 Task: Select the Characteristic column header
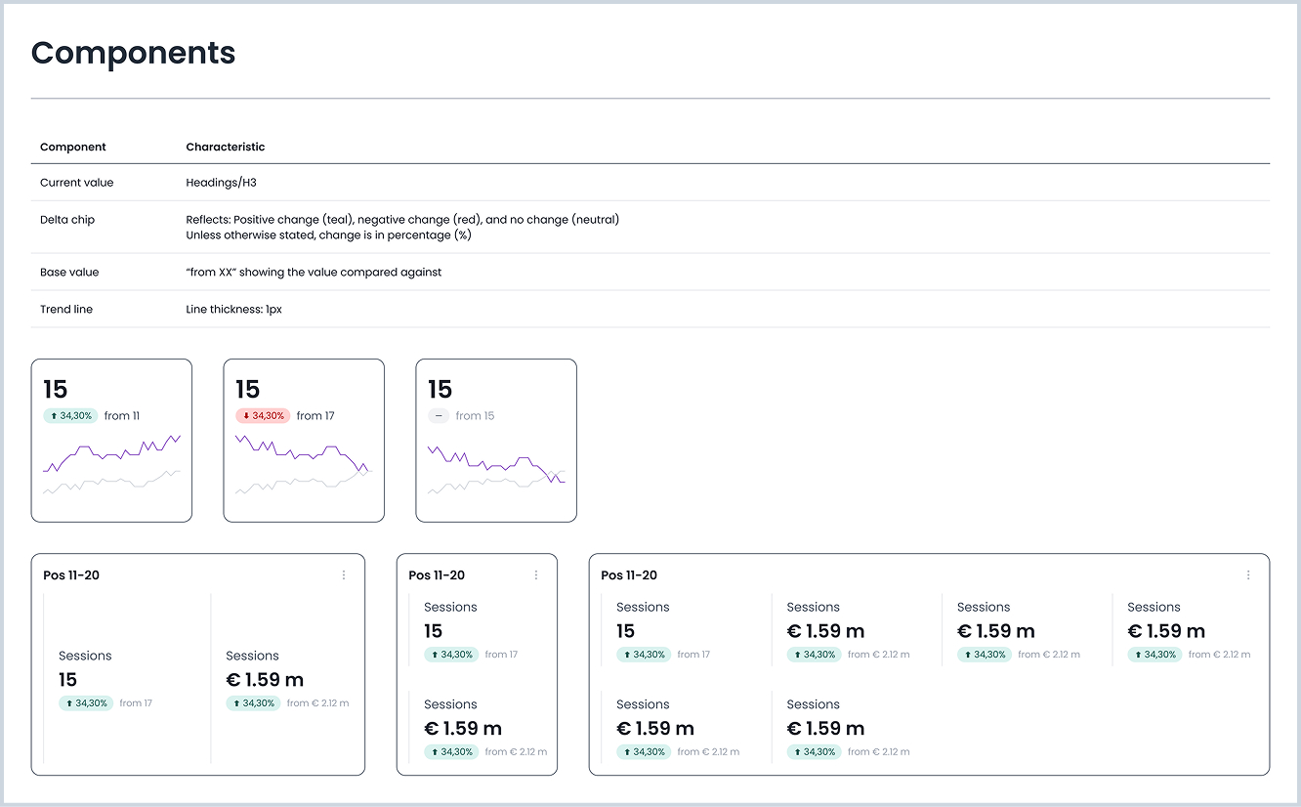pos(226,147)
